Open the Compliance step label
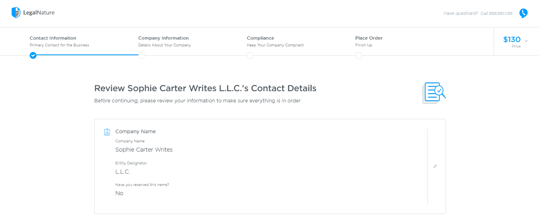539x218 pixels. click(260, 38)
